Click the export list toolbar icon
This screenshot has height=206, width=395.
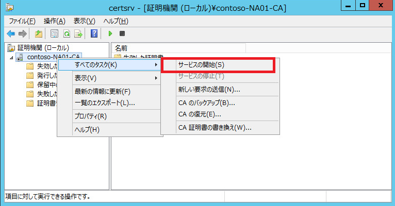tap(78, 33)
